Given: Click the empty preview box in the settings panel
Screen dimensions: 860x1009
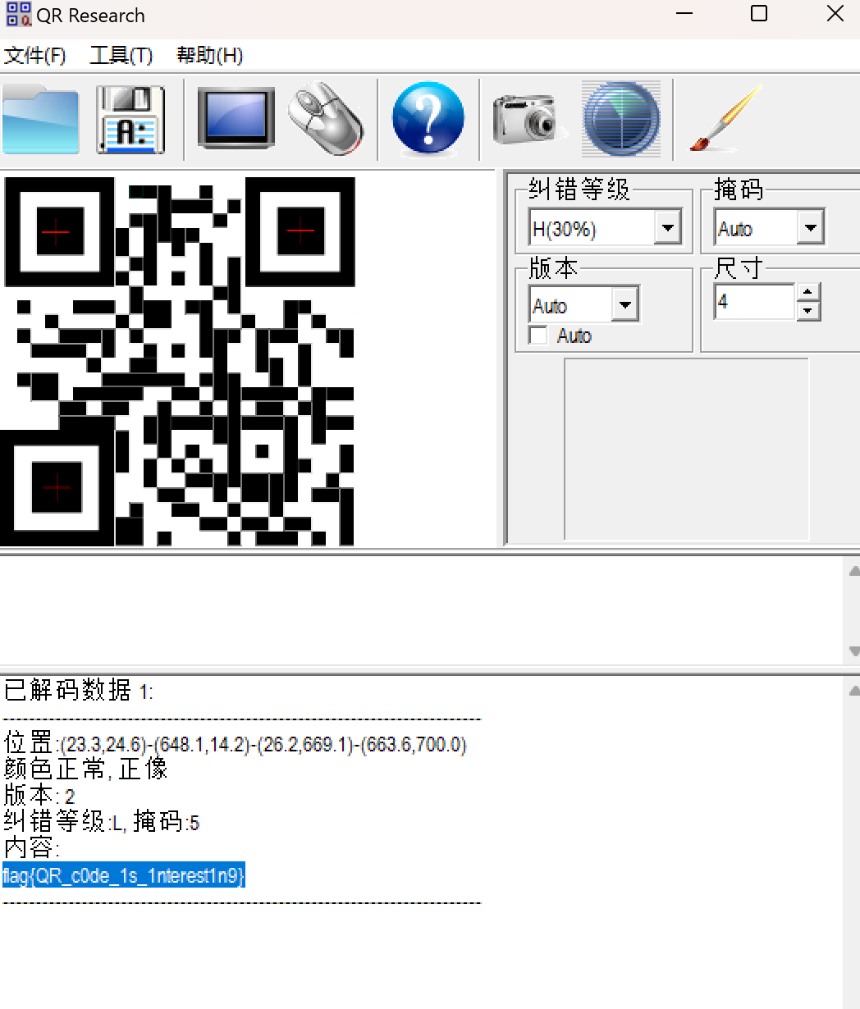Looking at the screenshot, I should point(687,449).
